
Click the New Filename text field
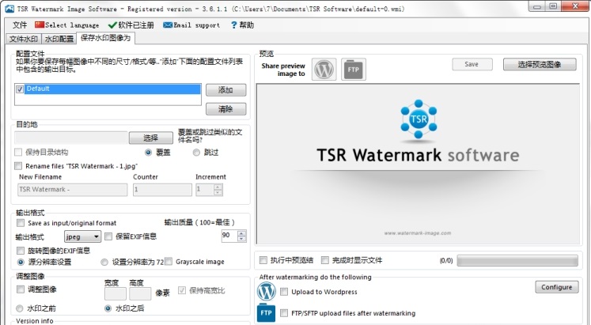coord(72,190)
